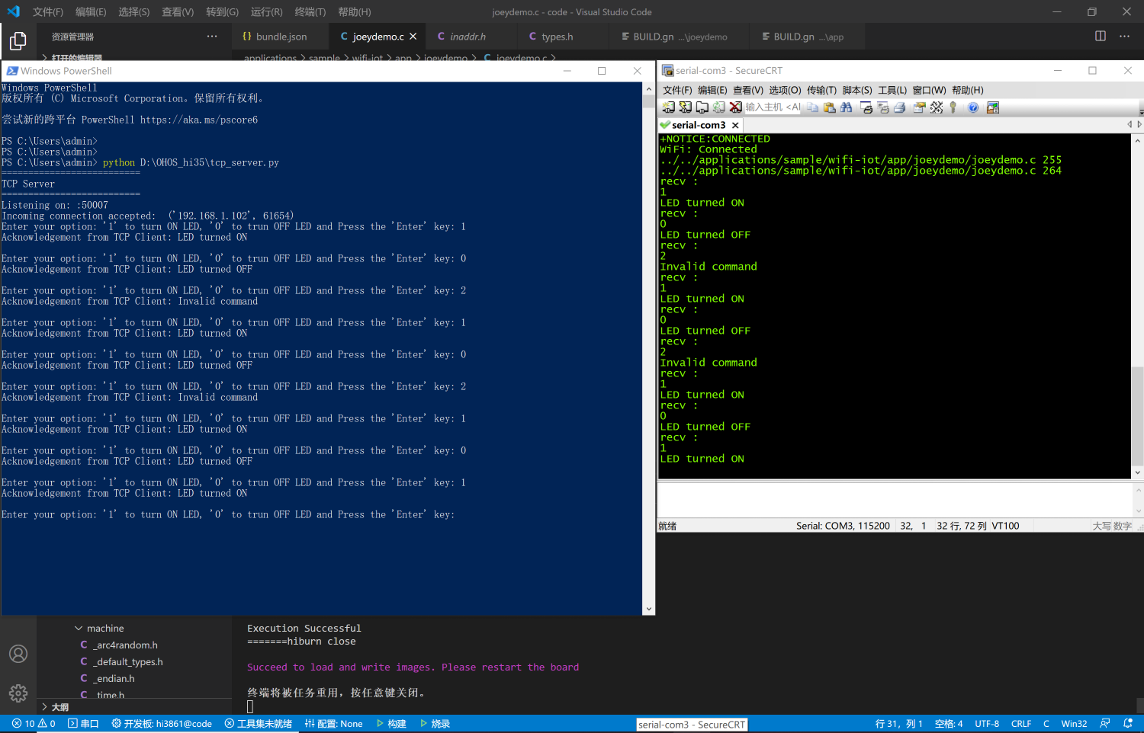Open the Explorer icon in VS Code activity bar
Screen dimensions: 1144x733
click(18, 40)
